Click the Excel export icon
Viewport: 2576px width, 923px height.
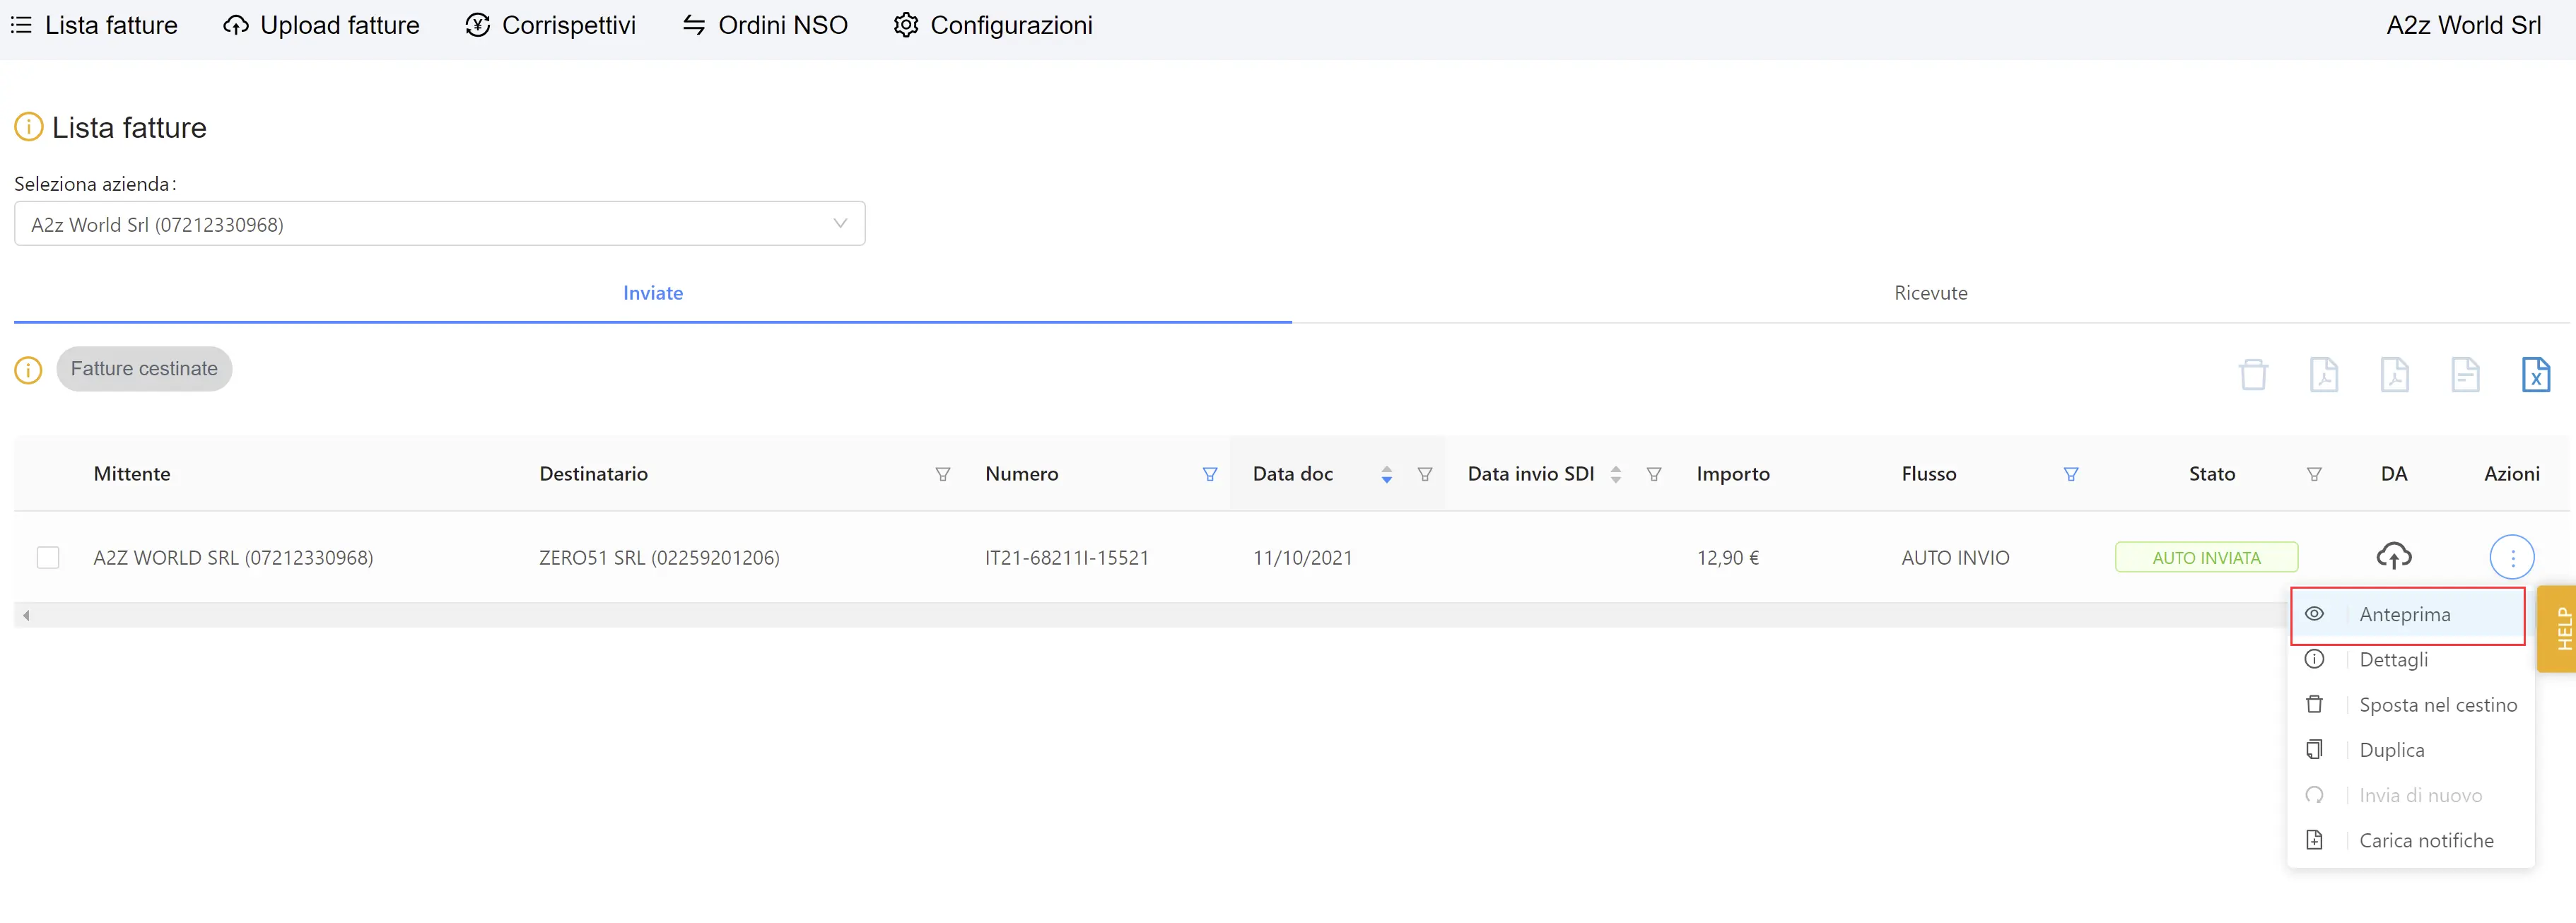[2535, 374]
